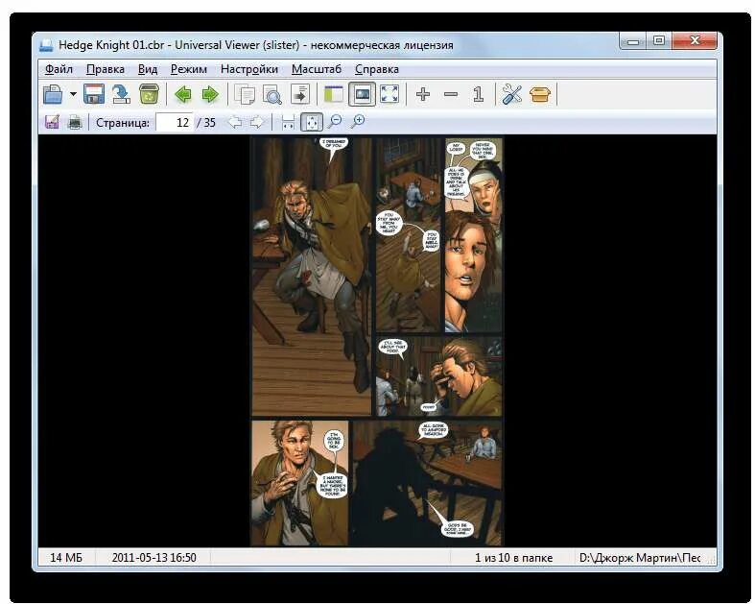
Task: Click the page zoom-out magnifier icon
Action: (x=335, y=122)
